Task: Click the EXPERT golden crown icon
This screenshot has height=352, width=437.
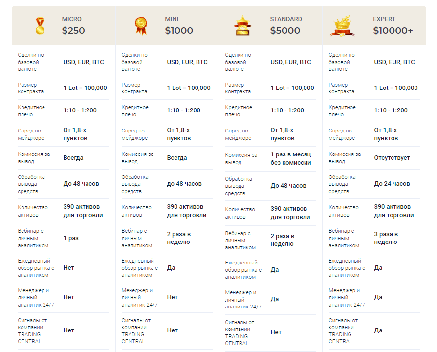Action: 342,26
